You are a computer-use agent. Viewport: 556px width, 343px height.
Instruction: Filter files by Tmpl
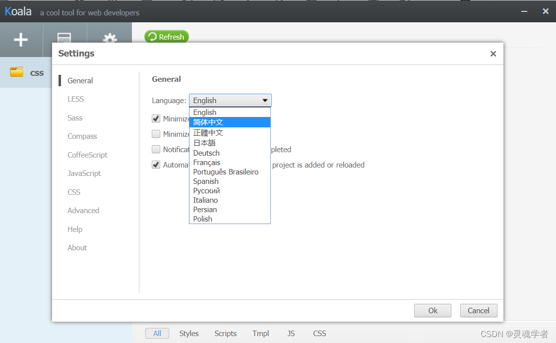pos(260,334)
